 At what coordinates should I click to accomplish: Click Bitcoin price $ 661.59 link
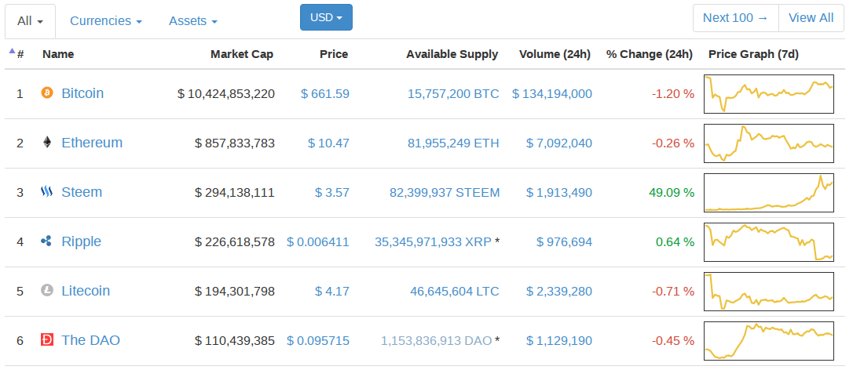coord(325,93)
